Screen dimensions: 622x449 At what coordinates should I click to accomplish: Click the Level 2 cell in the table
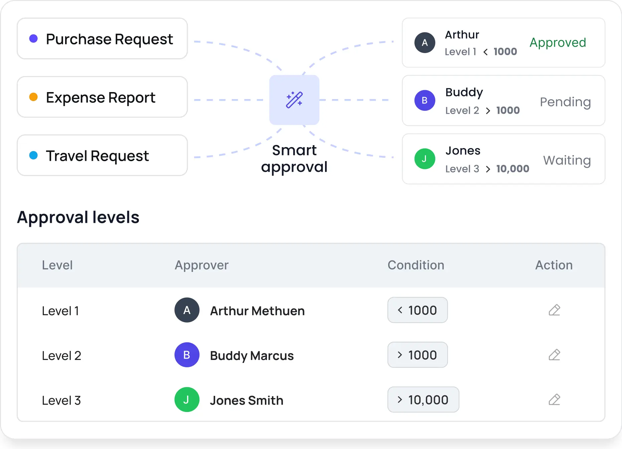61,356
